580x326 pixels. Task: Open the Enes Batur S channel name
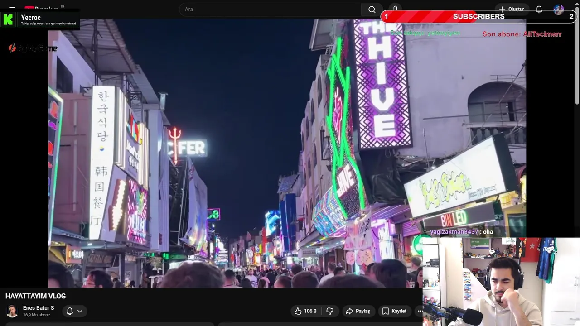pos(39,308)
